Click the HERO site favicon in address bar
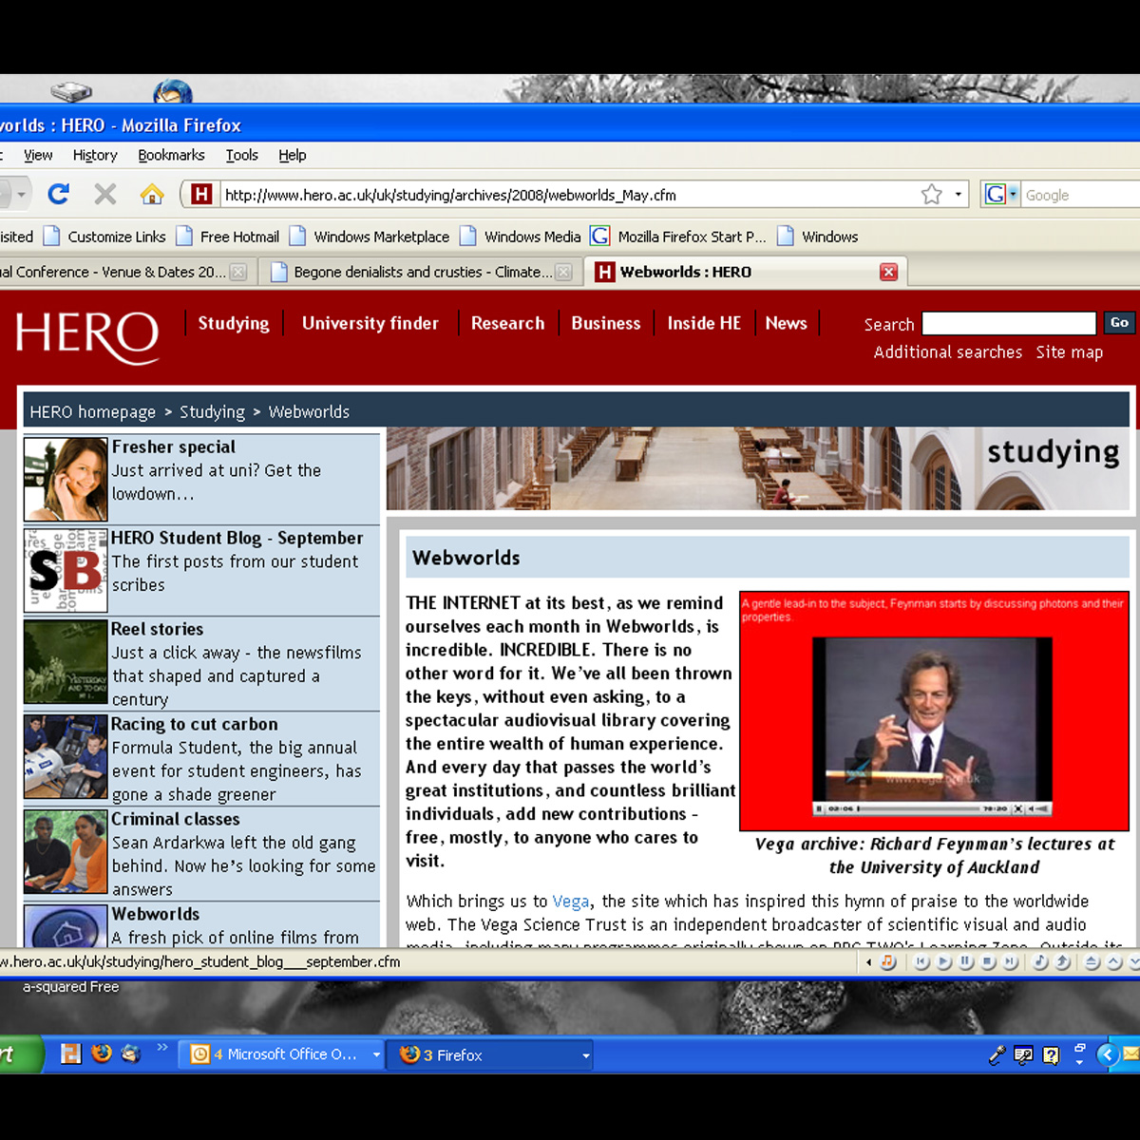Viewport: 1140px width, 1140px height. tap(201, 195)
